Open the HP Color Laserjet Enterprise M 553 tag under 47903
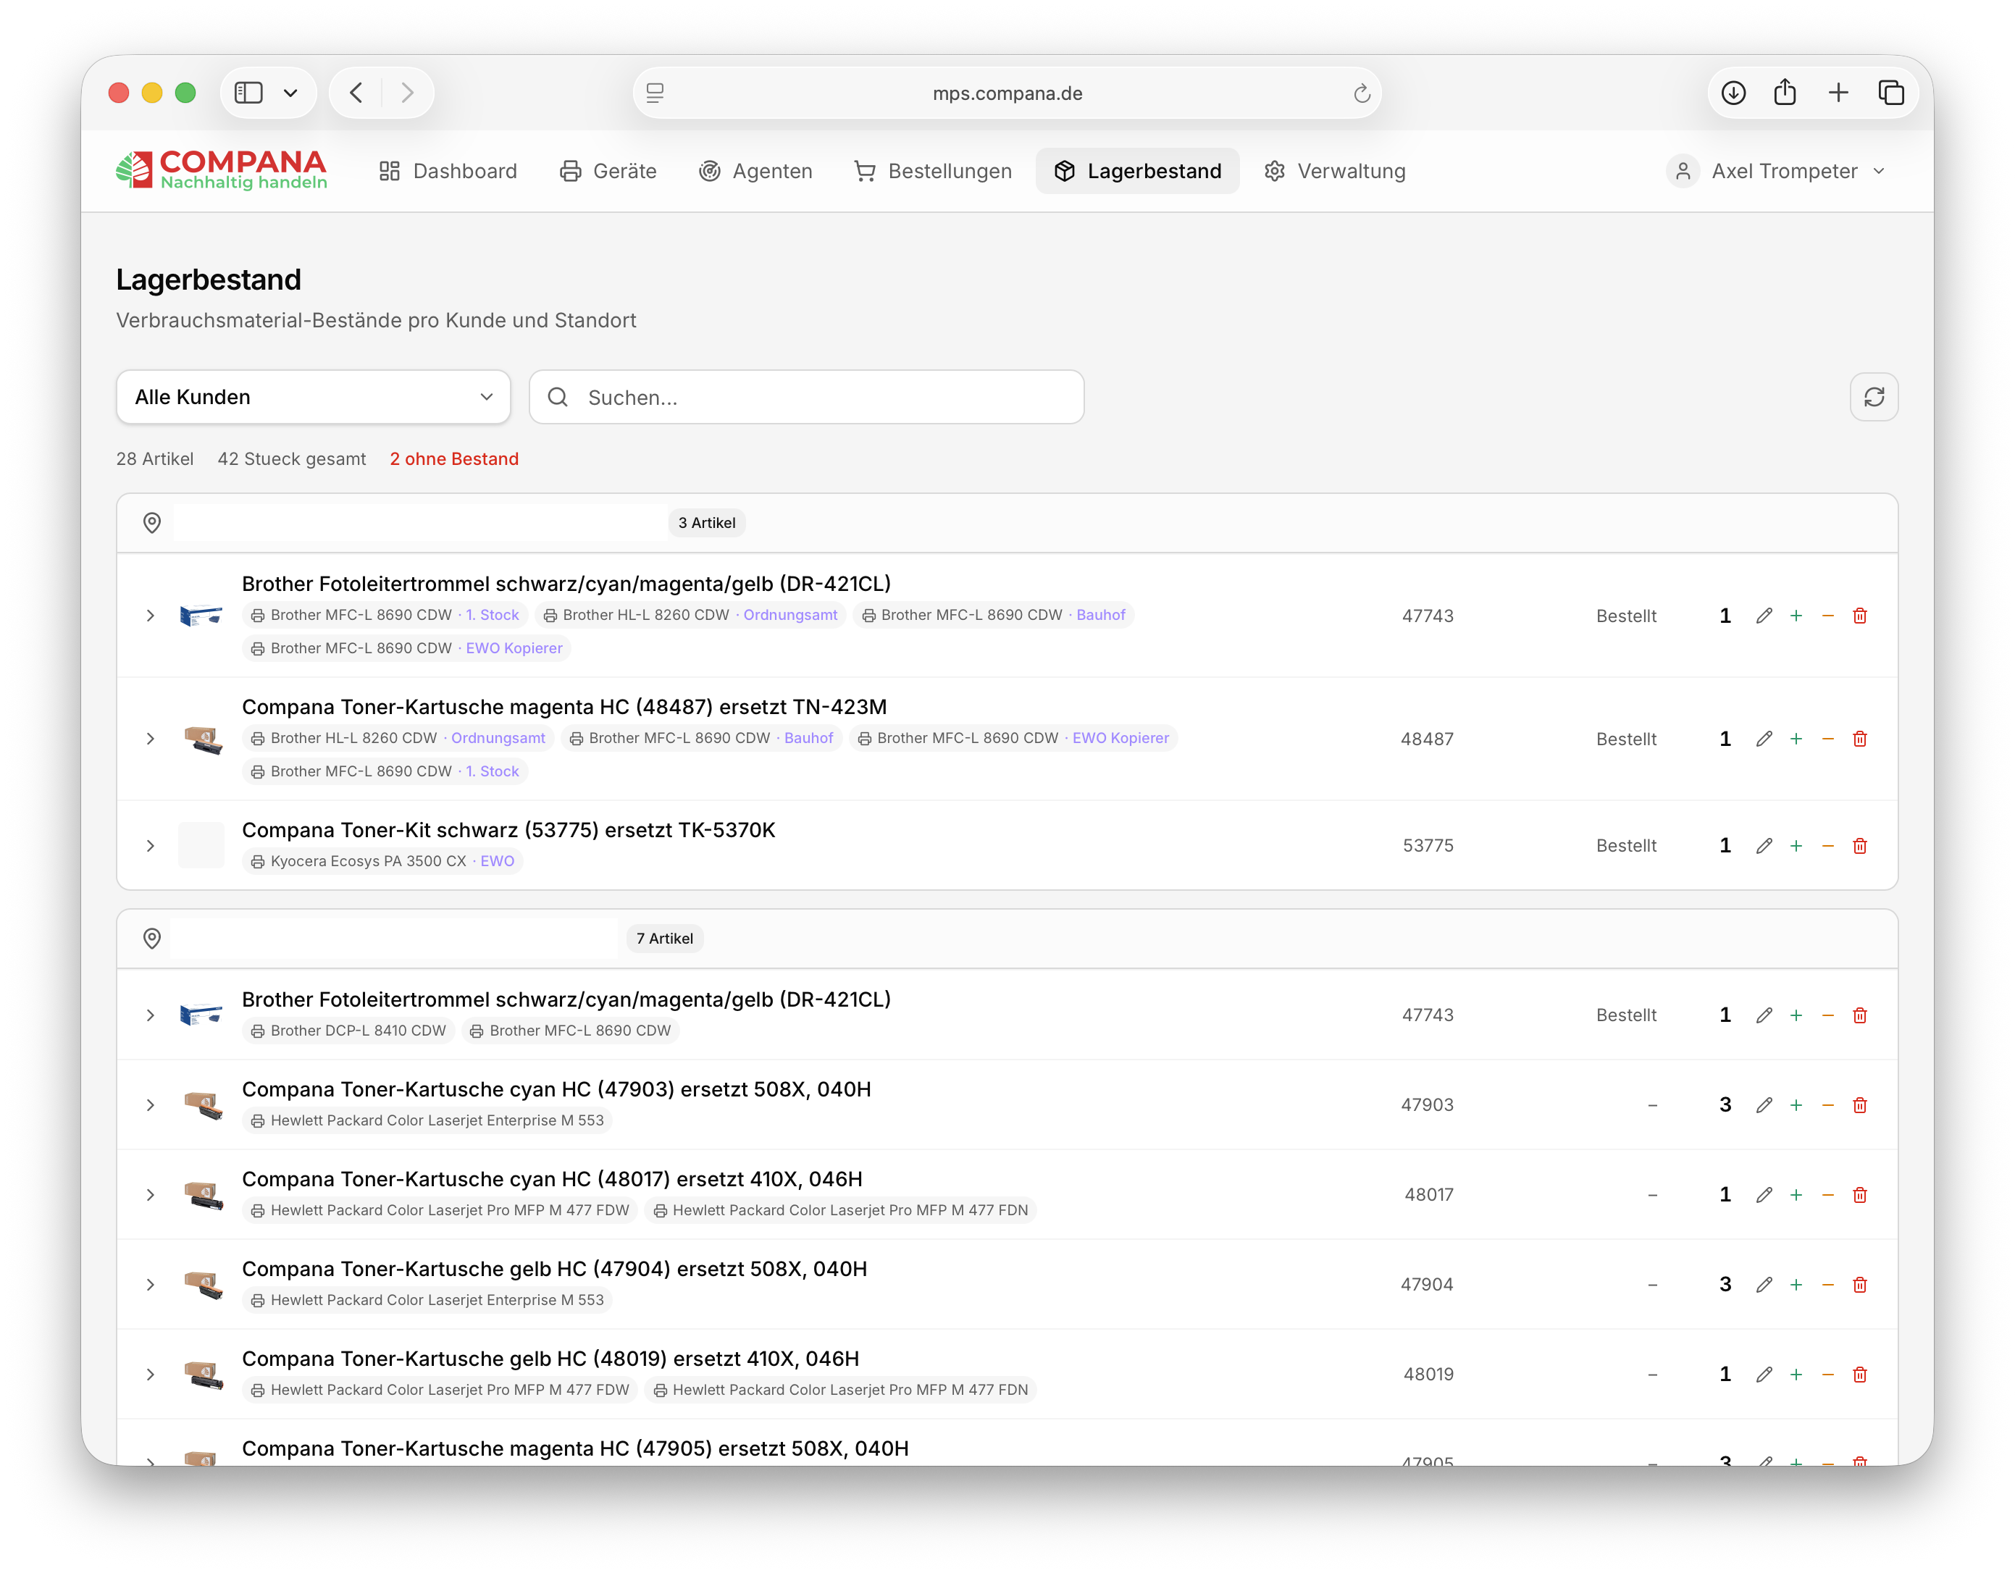2015x1573 pixels. (427, 1120)
